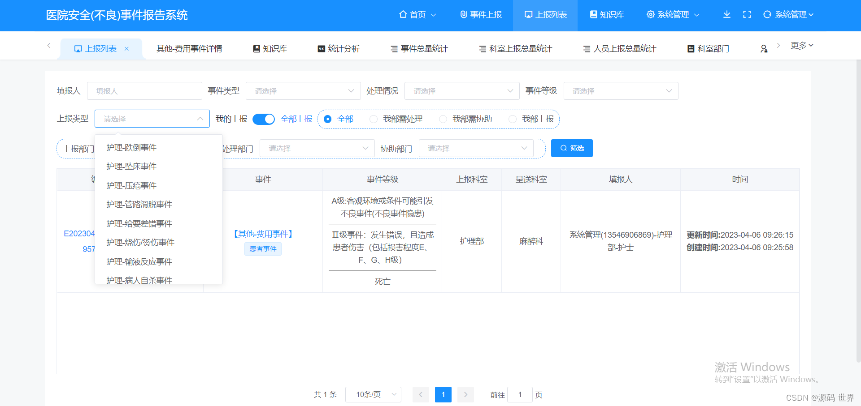Choose 护理-压疮事件 from the list
The width and height of the screenshot is (861, 406).
pyautogui.click(x=159, y=185)
